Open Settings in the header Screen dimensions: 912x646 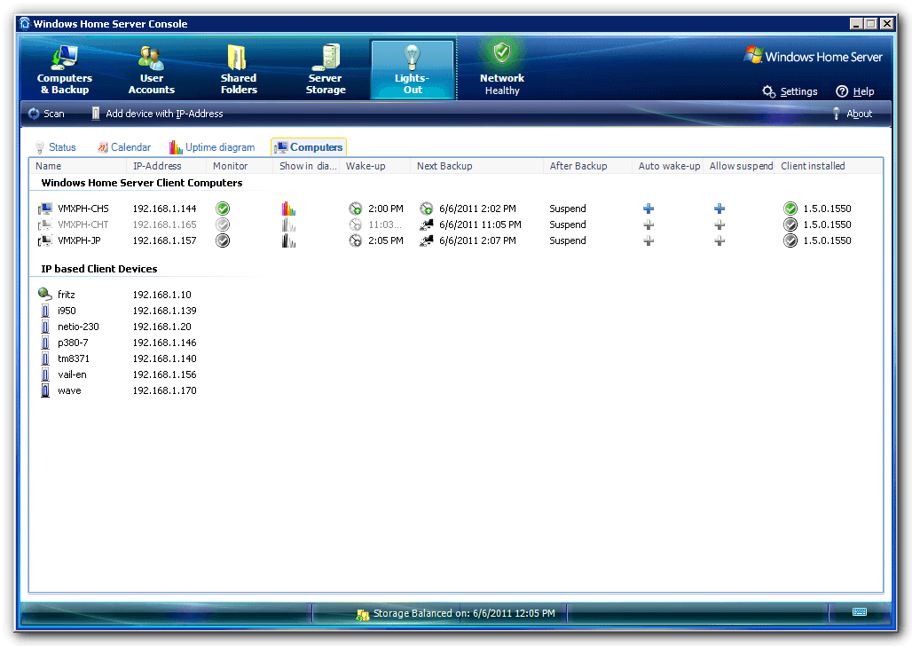790,91
